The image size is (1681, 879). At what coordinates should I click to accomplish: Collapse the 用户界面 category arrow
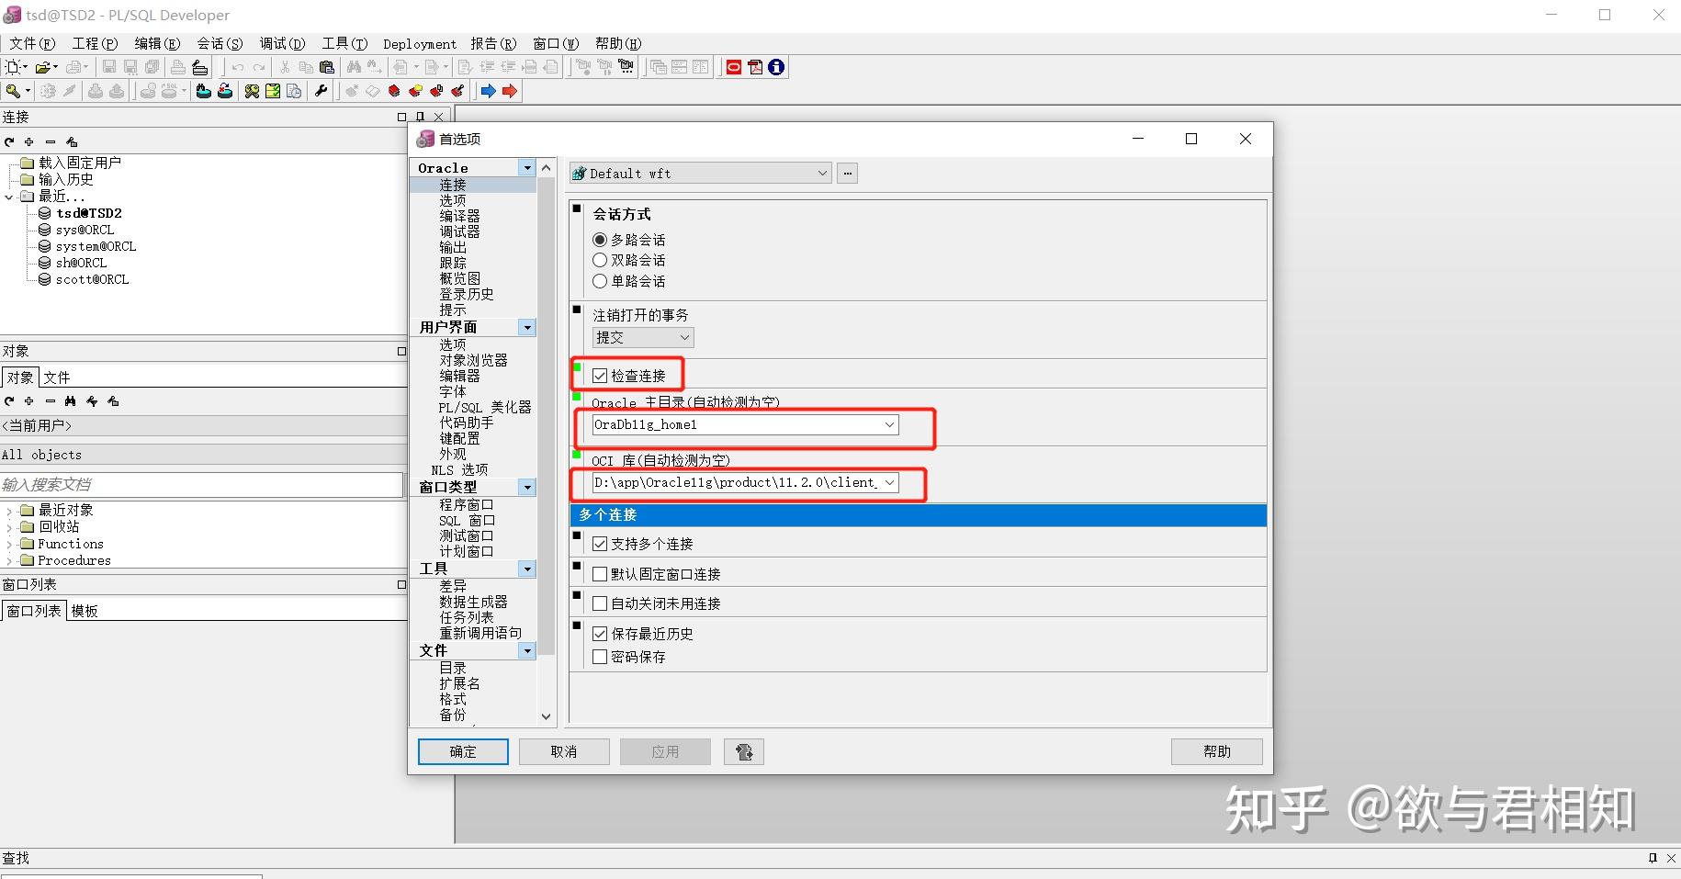point(526,328)
